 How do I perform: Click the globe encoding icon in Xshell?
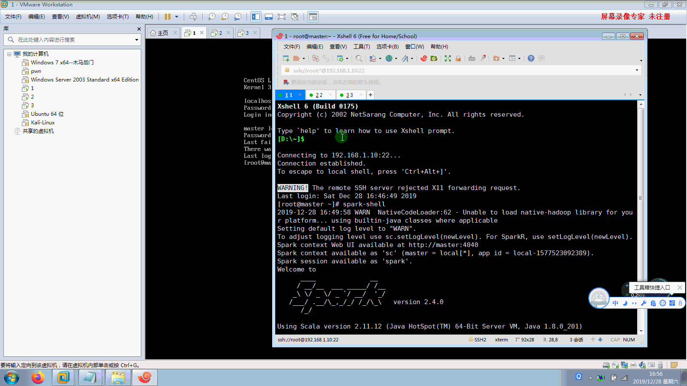pos(389,58)
